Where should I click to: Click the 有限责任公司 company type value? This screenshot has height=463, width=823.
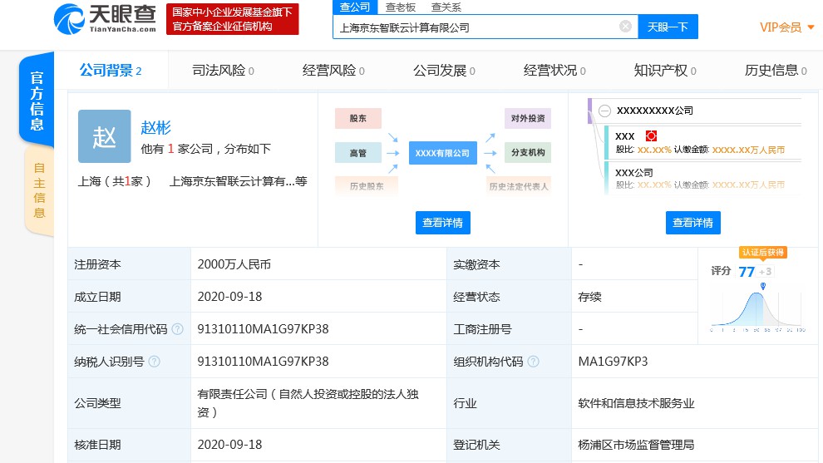coord(308,403)
